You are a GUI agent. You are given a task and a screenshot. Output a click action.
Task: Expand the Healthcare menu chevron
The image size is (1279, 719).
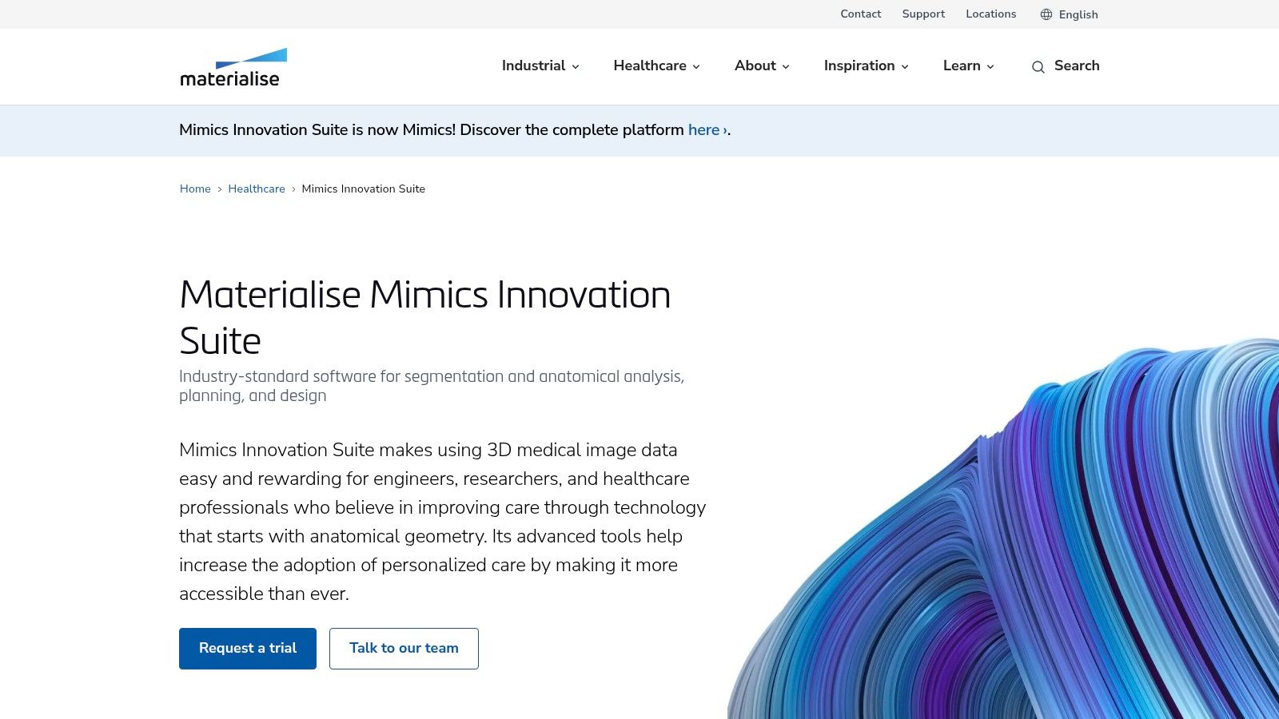point(696,66)
